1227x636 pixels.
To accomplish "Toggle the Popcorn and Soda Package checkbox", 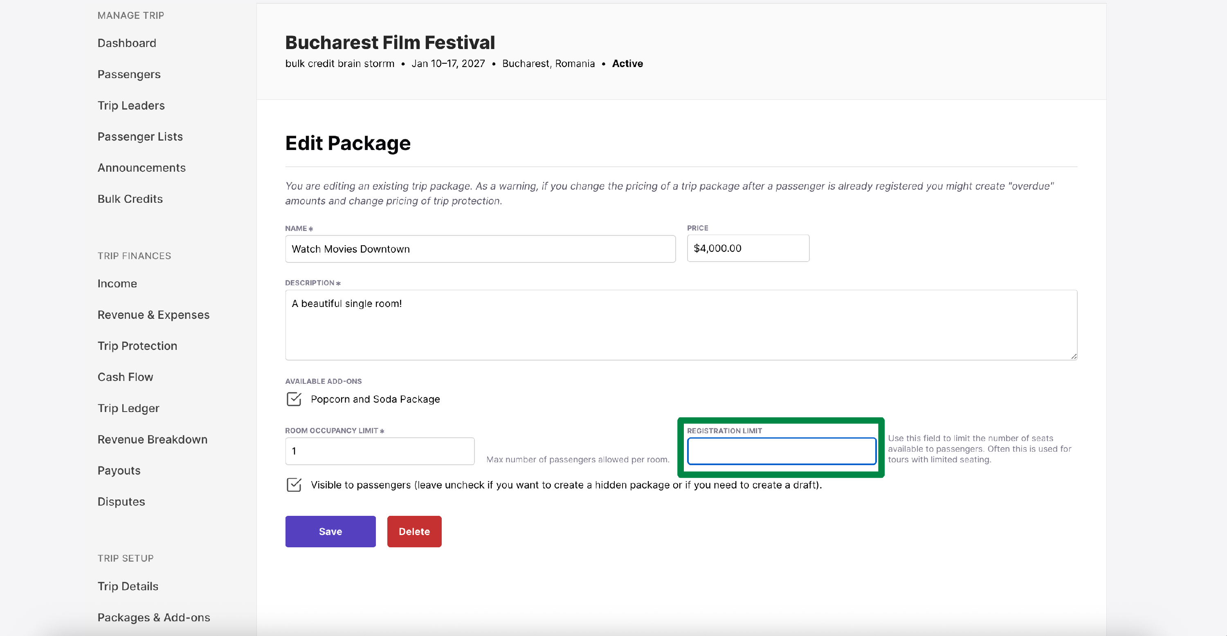I will pyautogui.click(x=294, y=399).
